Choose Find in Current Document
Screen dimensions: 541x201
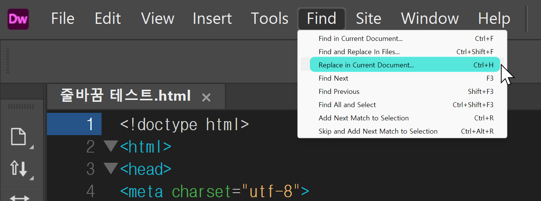360,39
